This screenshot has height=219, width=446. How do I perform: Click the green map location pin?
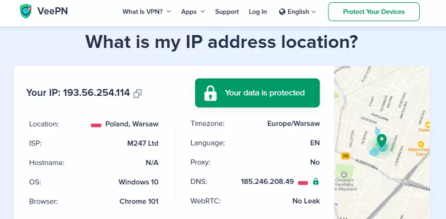[x=381, y=141]
